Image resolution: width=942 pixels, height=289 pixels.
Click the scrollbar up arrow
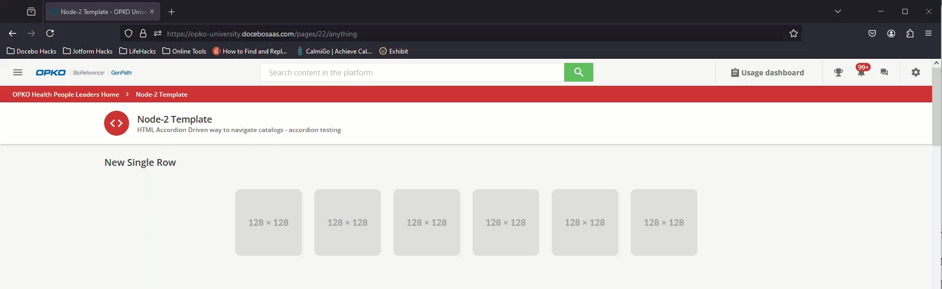pyautogui.click(x=936, y=63)
